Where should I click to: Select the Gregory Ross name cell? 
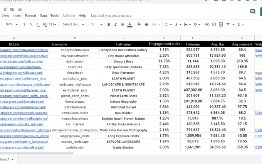tap(123, 61)
